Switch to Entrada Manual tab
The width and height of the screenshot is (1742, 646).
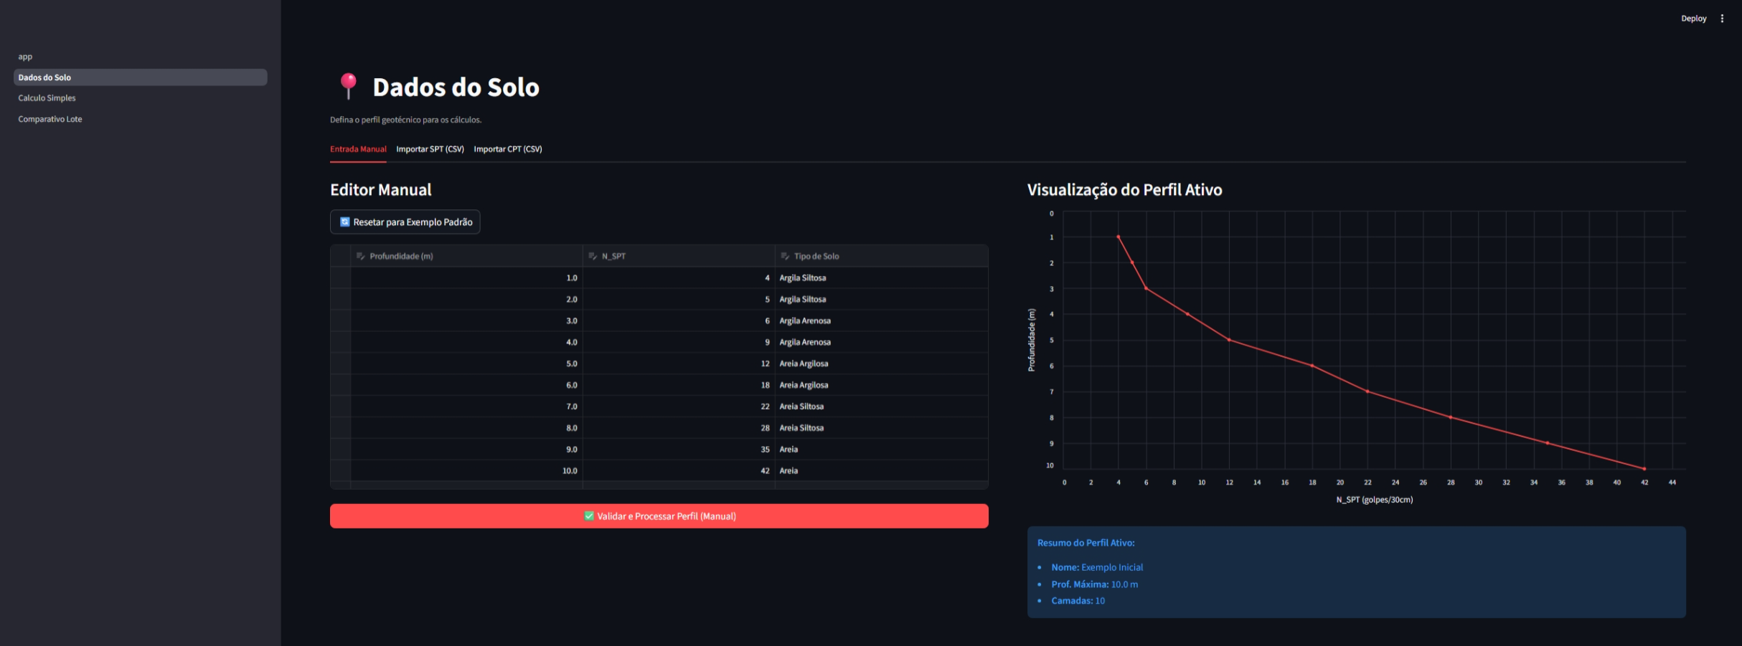click(x=358, y=149)
